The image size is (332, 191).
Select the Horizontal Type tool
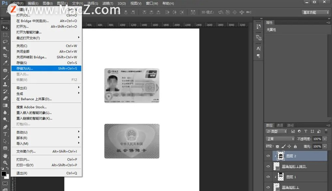5,134
